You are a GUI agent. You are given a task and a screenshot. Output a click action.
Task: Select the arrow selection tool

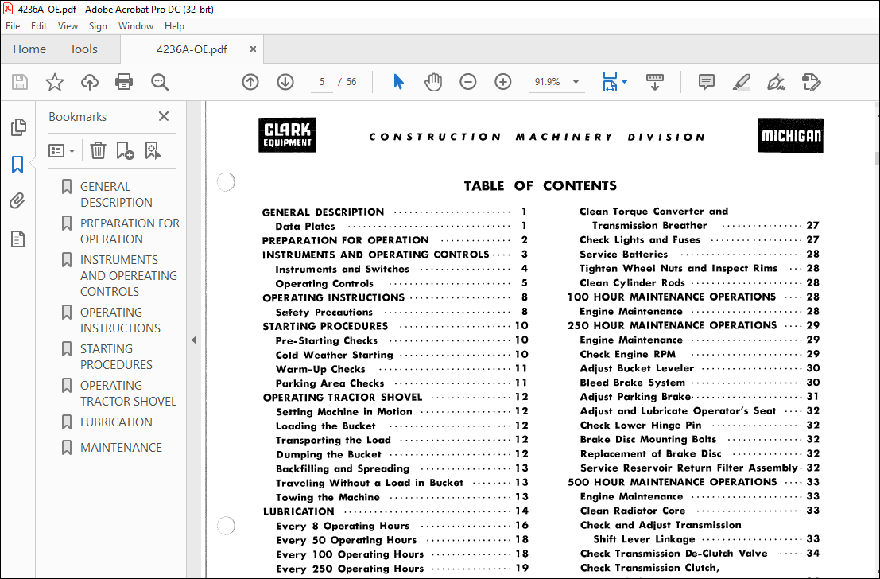(398, 82)
